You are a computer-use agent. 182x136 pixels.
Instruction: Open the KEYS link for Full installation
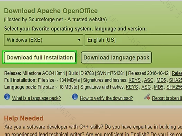[135, 80]
